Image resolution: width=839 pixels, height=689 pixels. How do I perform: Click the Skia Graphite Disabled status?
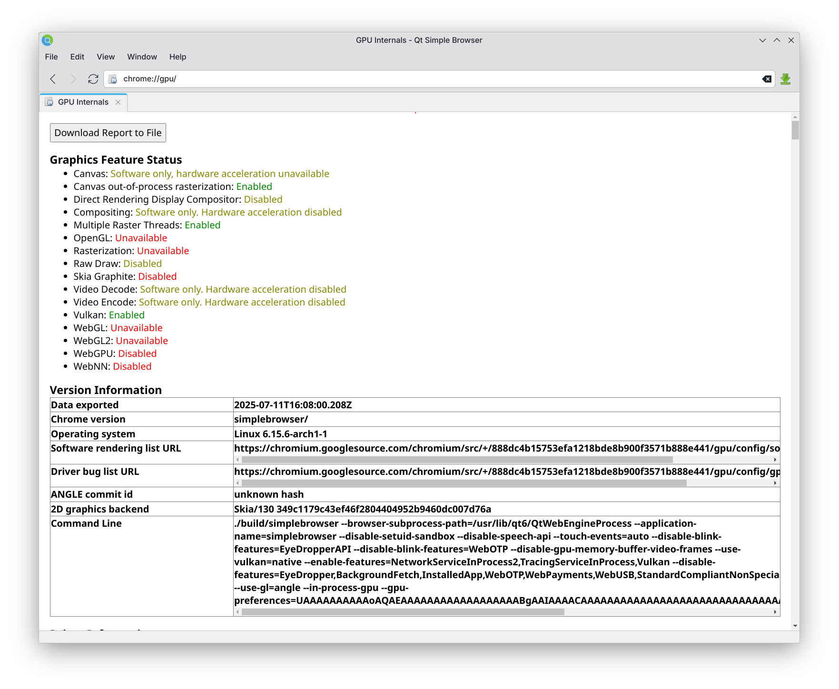click(158, 276)
